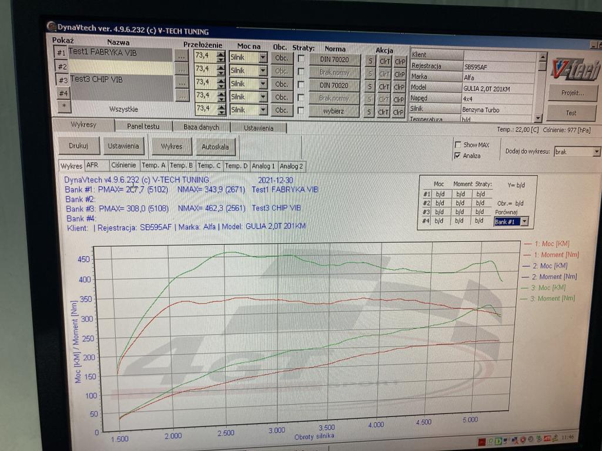Open the Porównaj Bank #1 dropdown
This screenshot has width=602, height=451.
coord(524,221)
